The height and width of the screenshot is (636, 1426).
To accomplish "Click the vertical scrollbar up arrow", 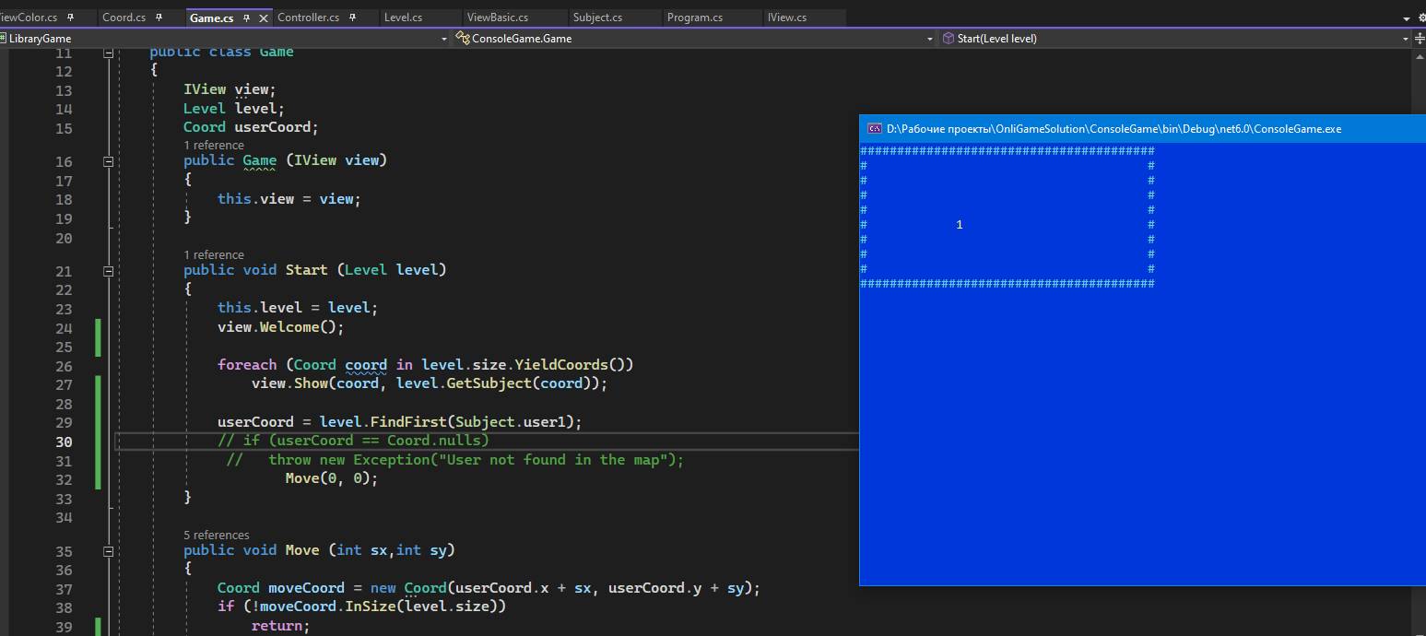I will [x=1418, y=55].
